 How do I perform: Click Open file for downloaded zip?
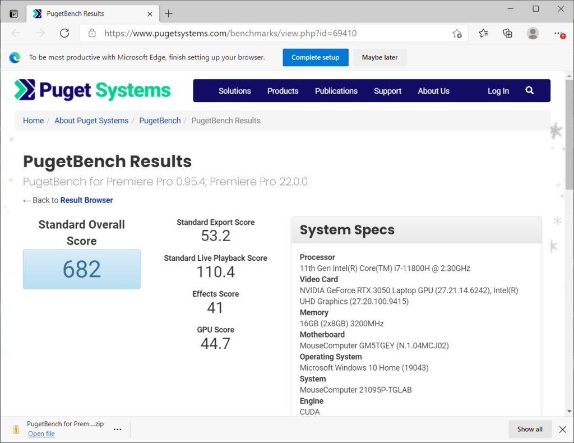41,434
